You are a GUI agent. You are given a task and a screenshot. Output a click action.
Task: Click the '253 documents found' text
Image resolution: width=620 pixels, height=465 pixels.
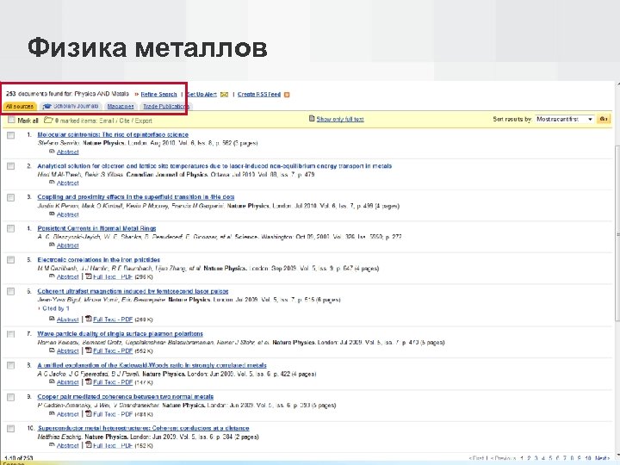[x=67, y=94]
